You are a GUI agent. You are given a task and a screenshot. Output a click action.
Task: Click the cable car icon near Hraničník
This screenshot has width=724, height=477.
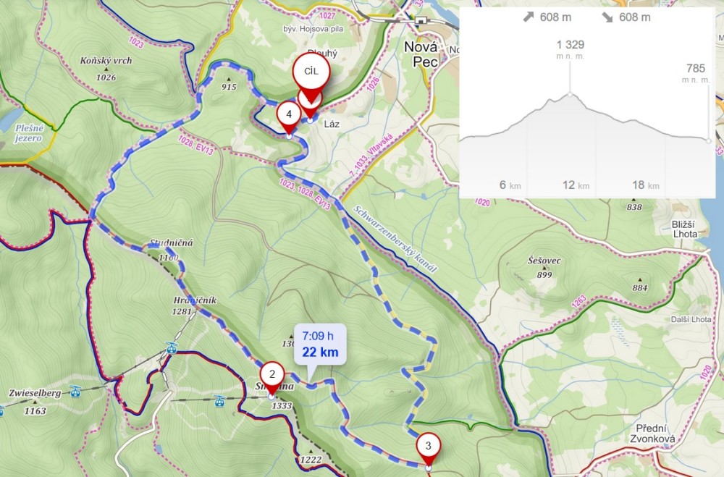172,347
